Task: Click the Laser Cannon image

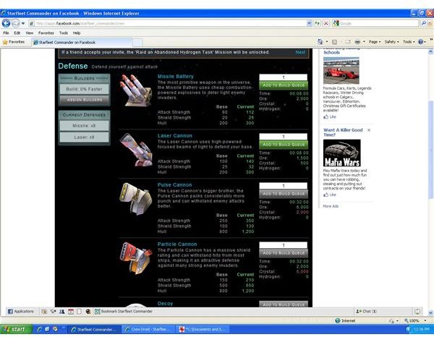Action: tap(136, 150)
